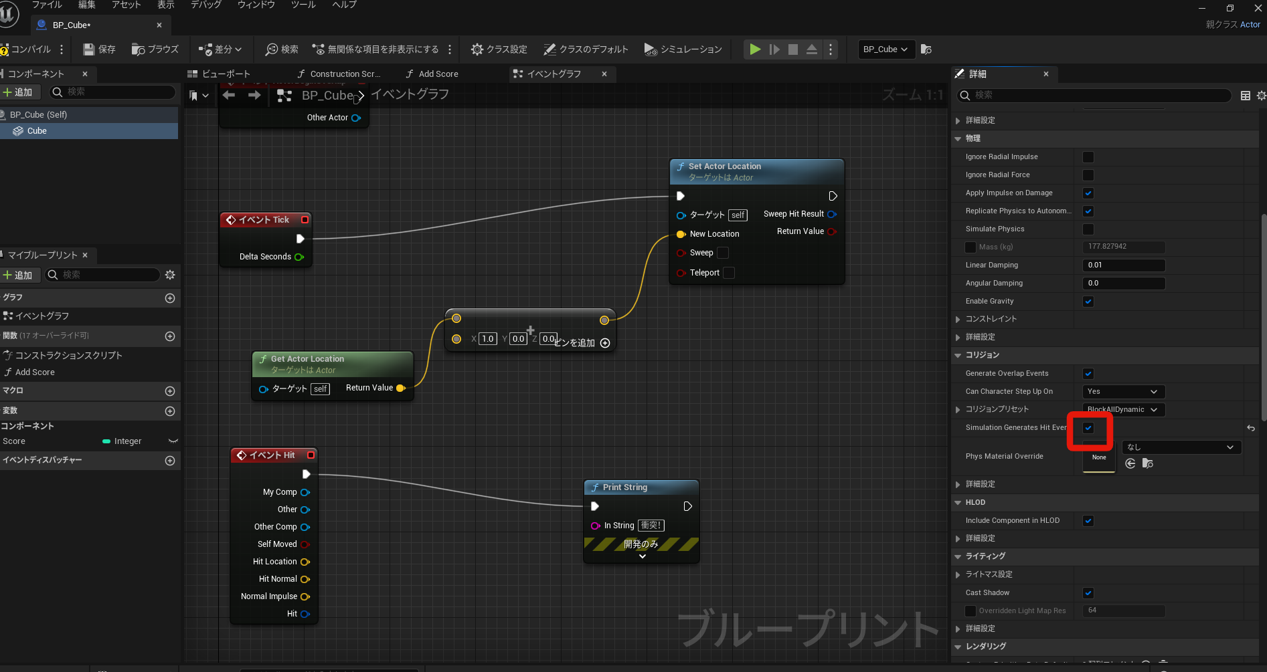Viewport: 1267px width, 672px height.
Task: Open the Edit (編集) menu
Action: click(87, 5)
